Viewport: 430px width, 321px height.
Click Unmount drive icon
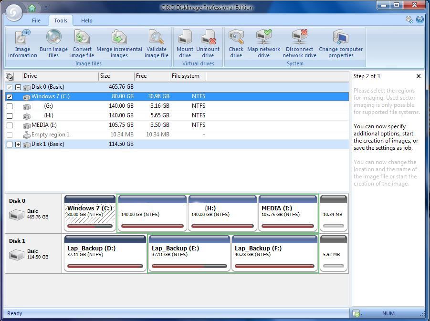[x=208, y=44]
